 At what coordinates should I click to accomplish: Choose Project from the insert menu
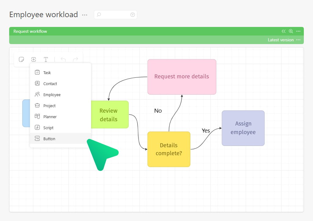pyautogui.click(x=61, y=106)
